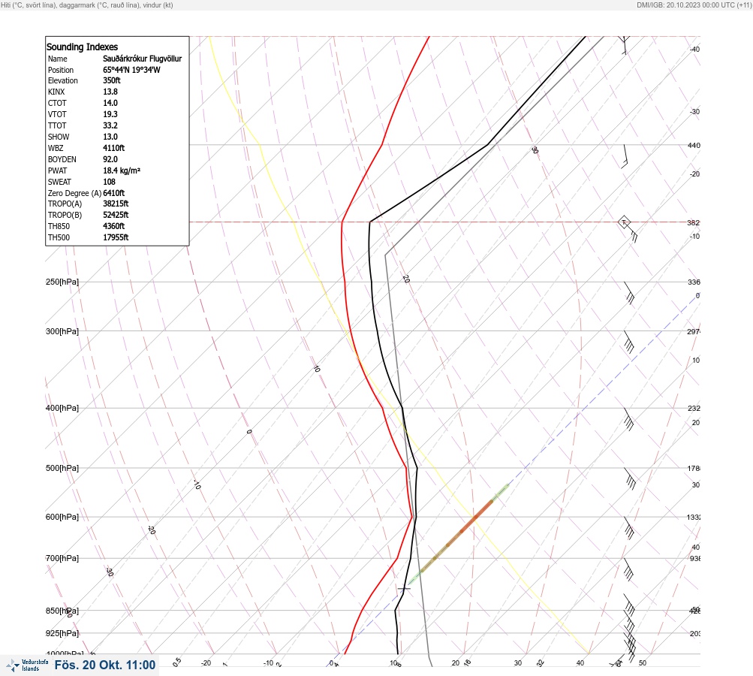Image resolution: width=753 pixels, height=676 pixels.
Task: Click the VTOT value 19.3
Action: [110, 114]
